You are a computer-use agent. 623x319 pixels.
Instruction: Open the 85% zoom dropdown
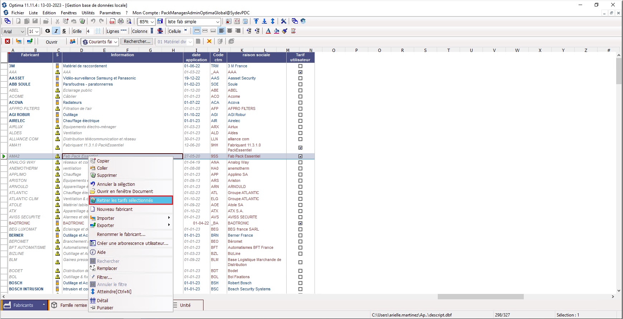(x=152, y=22)
